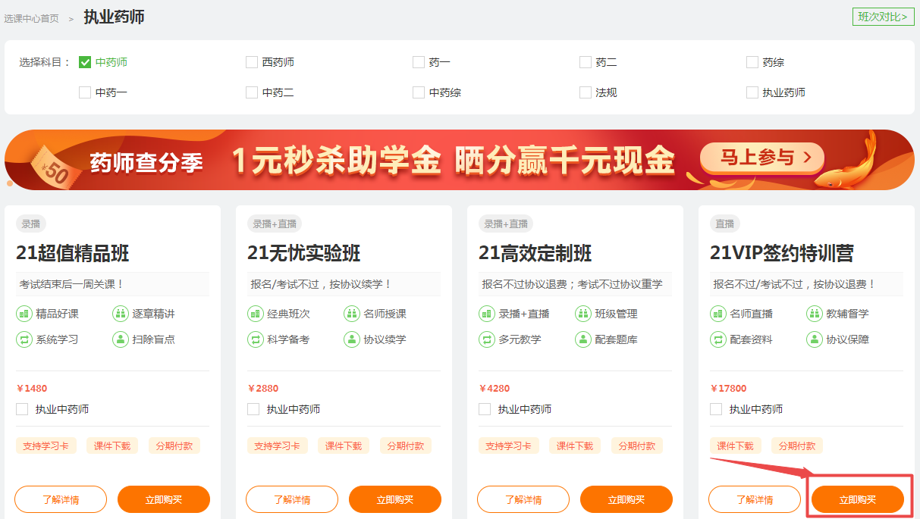Go to 选课中心首页 breadcrumb link
Image resolution: width=920 pixels, height=519 pixels.
31,18
